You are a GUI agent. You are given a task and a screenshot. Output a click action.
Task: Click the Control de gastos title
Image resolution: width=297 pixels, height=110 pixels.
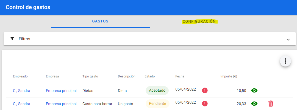28,7
